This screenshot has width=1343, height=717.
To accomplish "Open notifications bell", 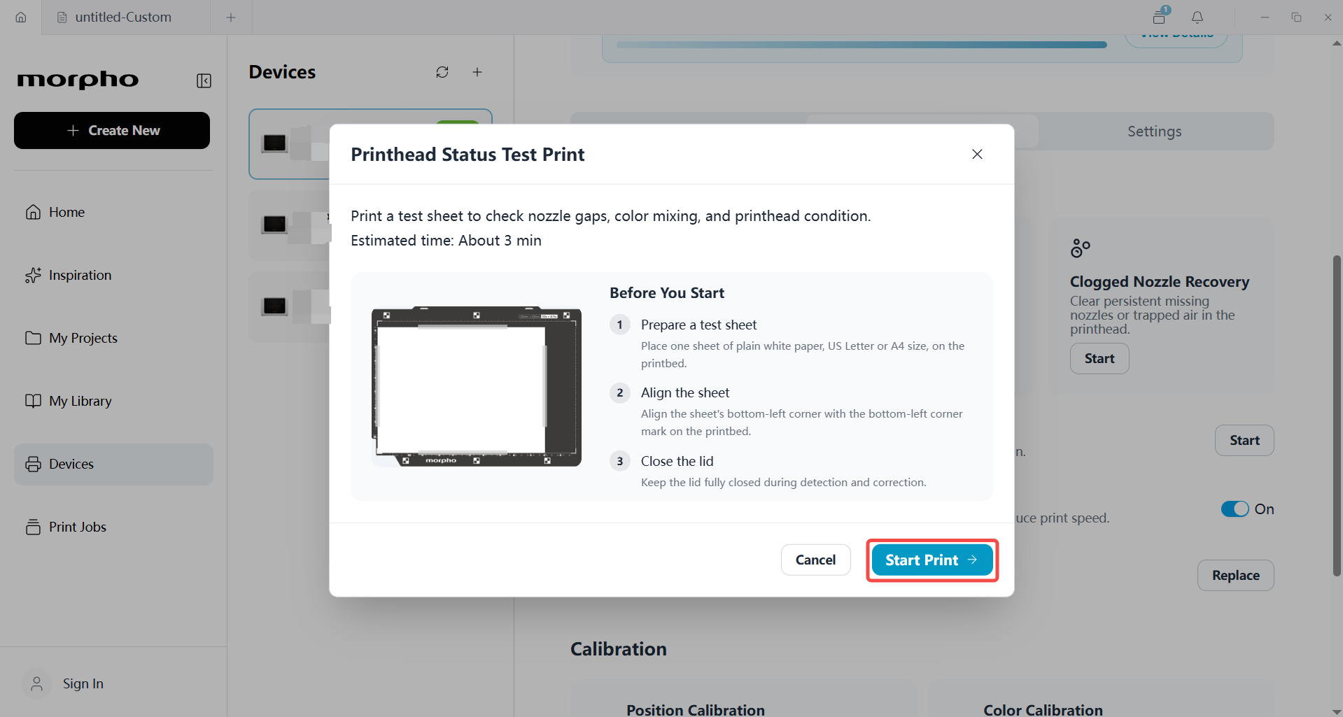I will click(x=1197, y=17).
